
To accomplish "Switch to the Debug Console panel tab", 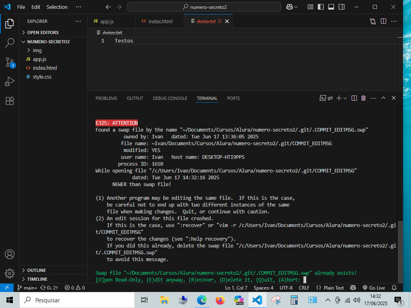I will pyautogui.click(x=170, y=98).
